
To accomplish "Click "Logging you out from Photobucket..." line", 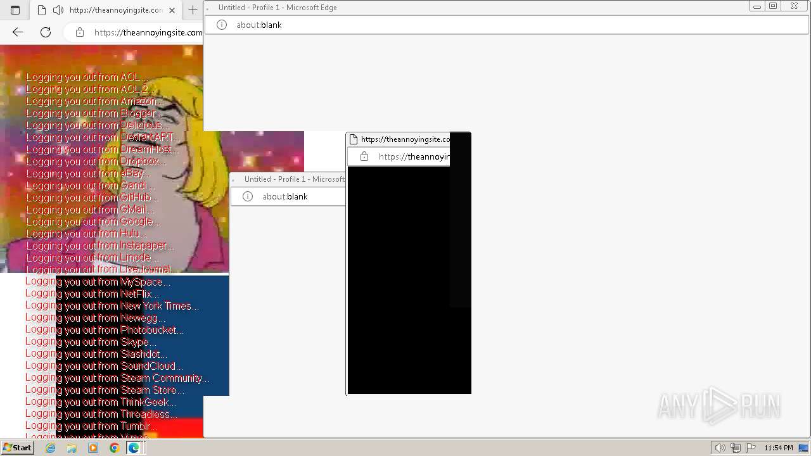I will tap(105, 330).
